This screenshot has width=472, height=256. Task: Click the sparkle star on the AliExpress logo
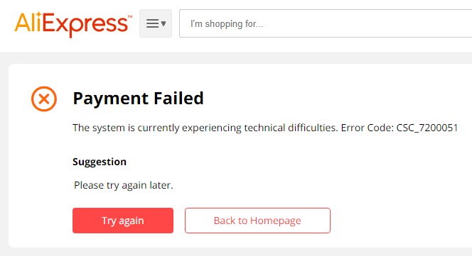(39, 14)
